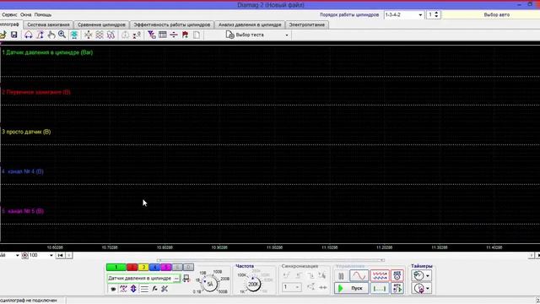
Task: Click the double-wave compare toolbar icon
Action: (111, 35)
